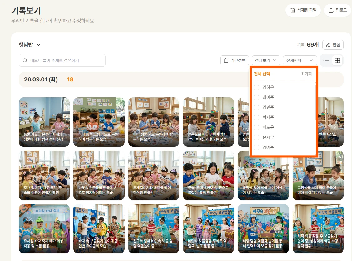Image resolution: width=352 pixels, height=261 pixels.
Task: Open the 전체보기 dropdown
Action: [x=266, y=60]
